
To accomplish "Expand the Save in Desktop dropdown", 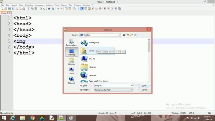I will coord(119,35).
